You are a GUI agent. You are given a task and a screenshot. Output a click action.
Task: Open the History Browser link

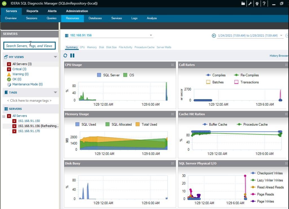coord(279,56)
